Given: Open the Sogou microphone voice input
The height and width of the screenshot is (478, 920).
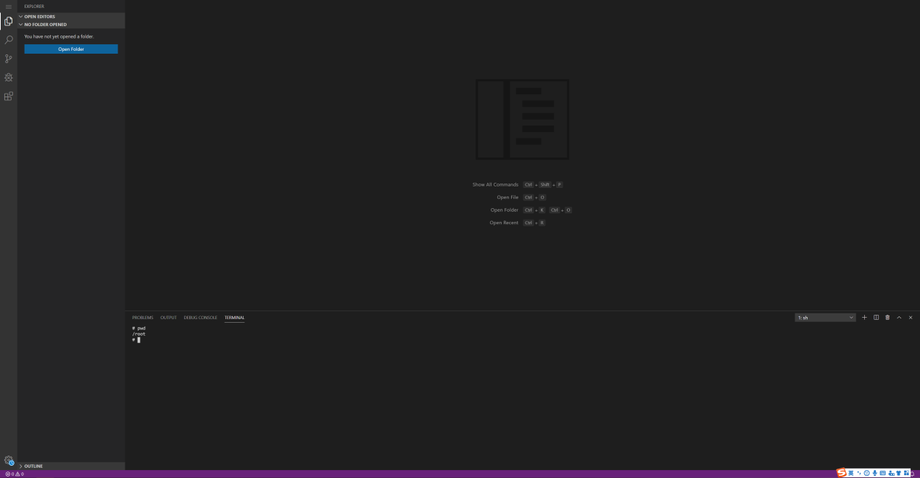Looking at the screenshot, I should [874, 473].
